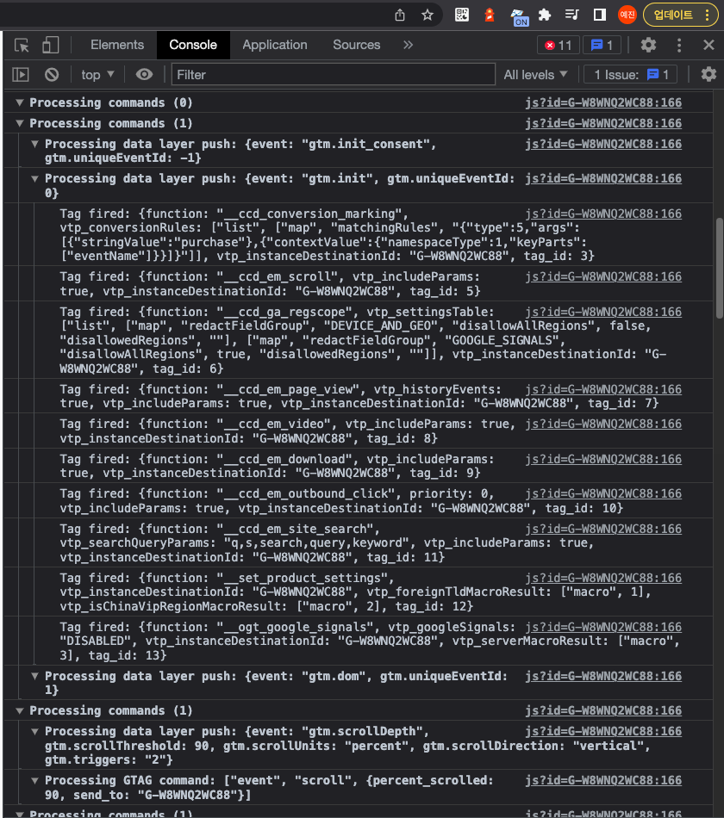This screenshot has width=724, height=818.
Task: Open source link for __ccd_em_outbound_click tag
Action: point(603,493)
